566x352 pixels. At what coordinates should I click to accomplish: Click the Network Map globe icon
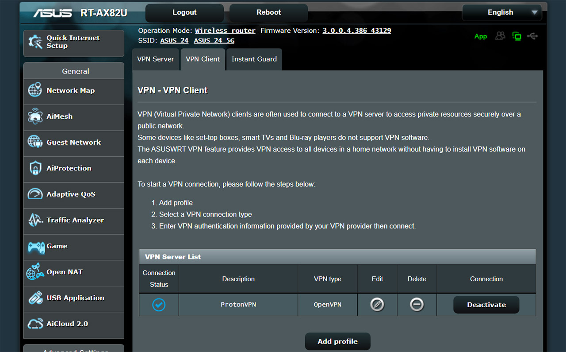[x=35, y=90]
